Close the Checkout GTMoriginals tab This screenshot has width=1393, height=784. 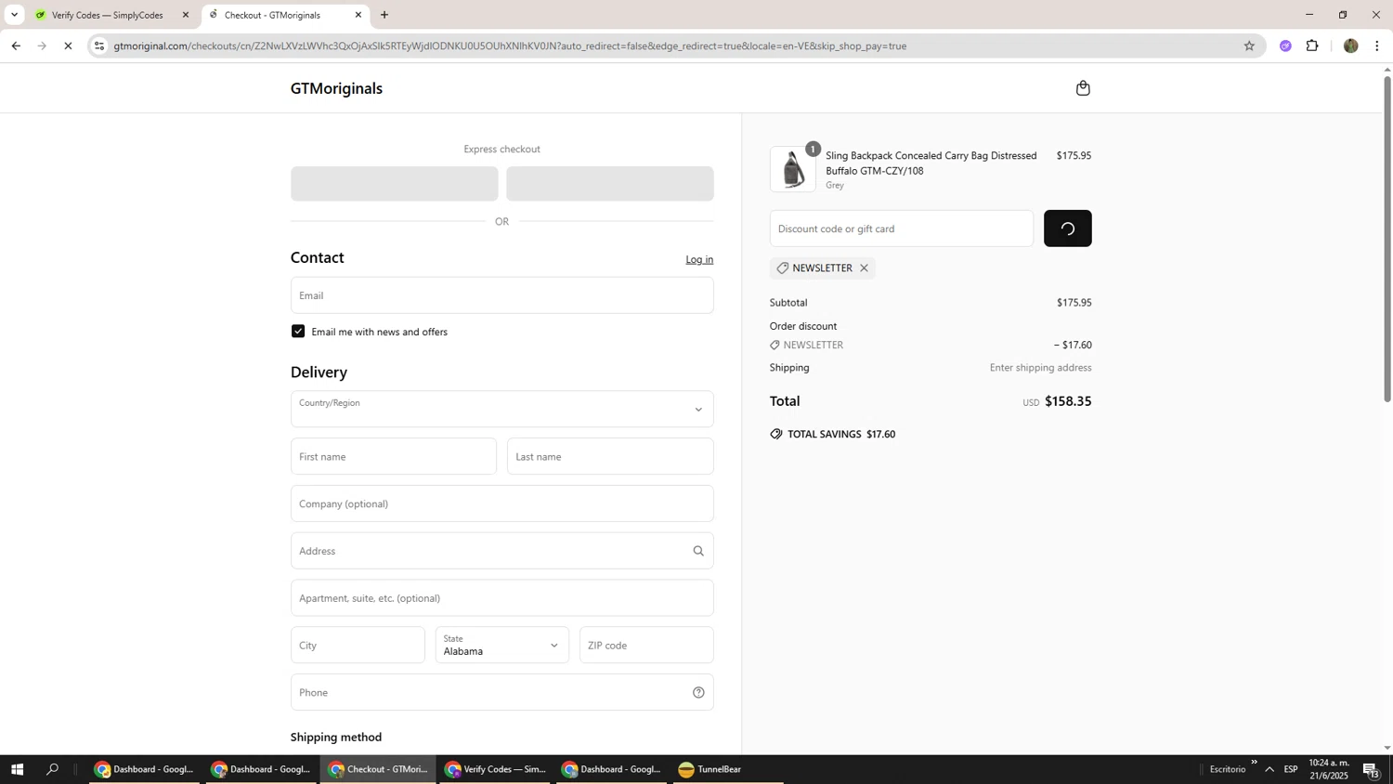pyautogui.click(x=358, y=15)
